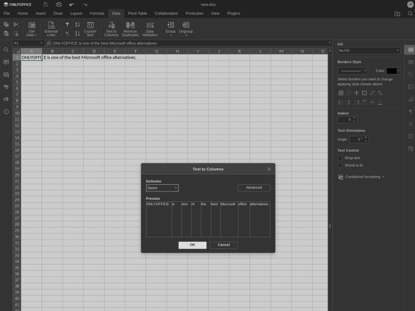Open the left sidebar Search panel
Image resolution: width=415 pixels, height=311 pixels.
pos(6,50)
